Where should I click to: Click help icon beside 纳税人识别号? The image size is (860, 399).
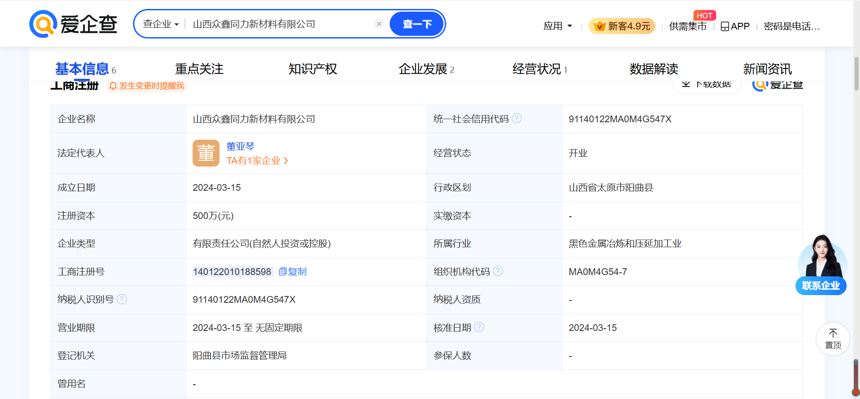tap(122, 299)
